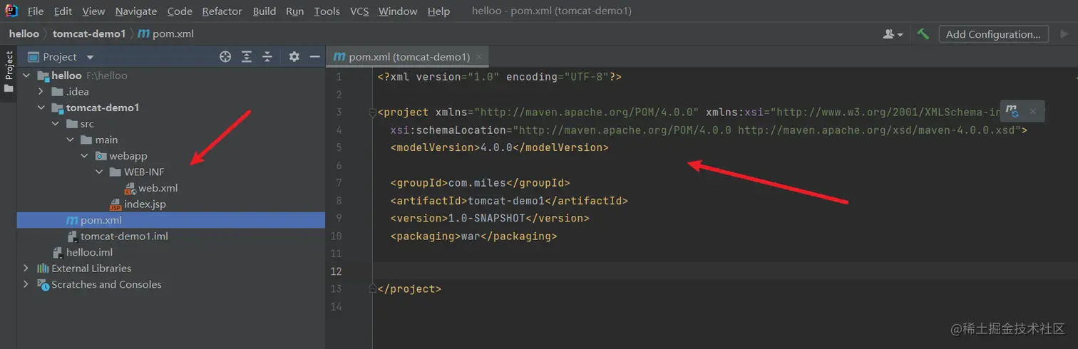
Task: Select the WEB-INF folder
Action: pyautogui.click(x=145, y=172)
